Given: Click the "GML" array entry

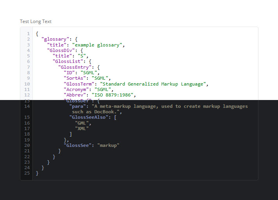Looking at the screenshot, I should coord(82,123).
